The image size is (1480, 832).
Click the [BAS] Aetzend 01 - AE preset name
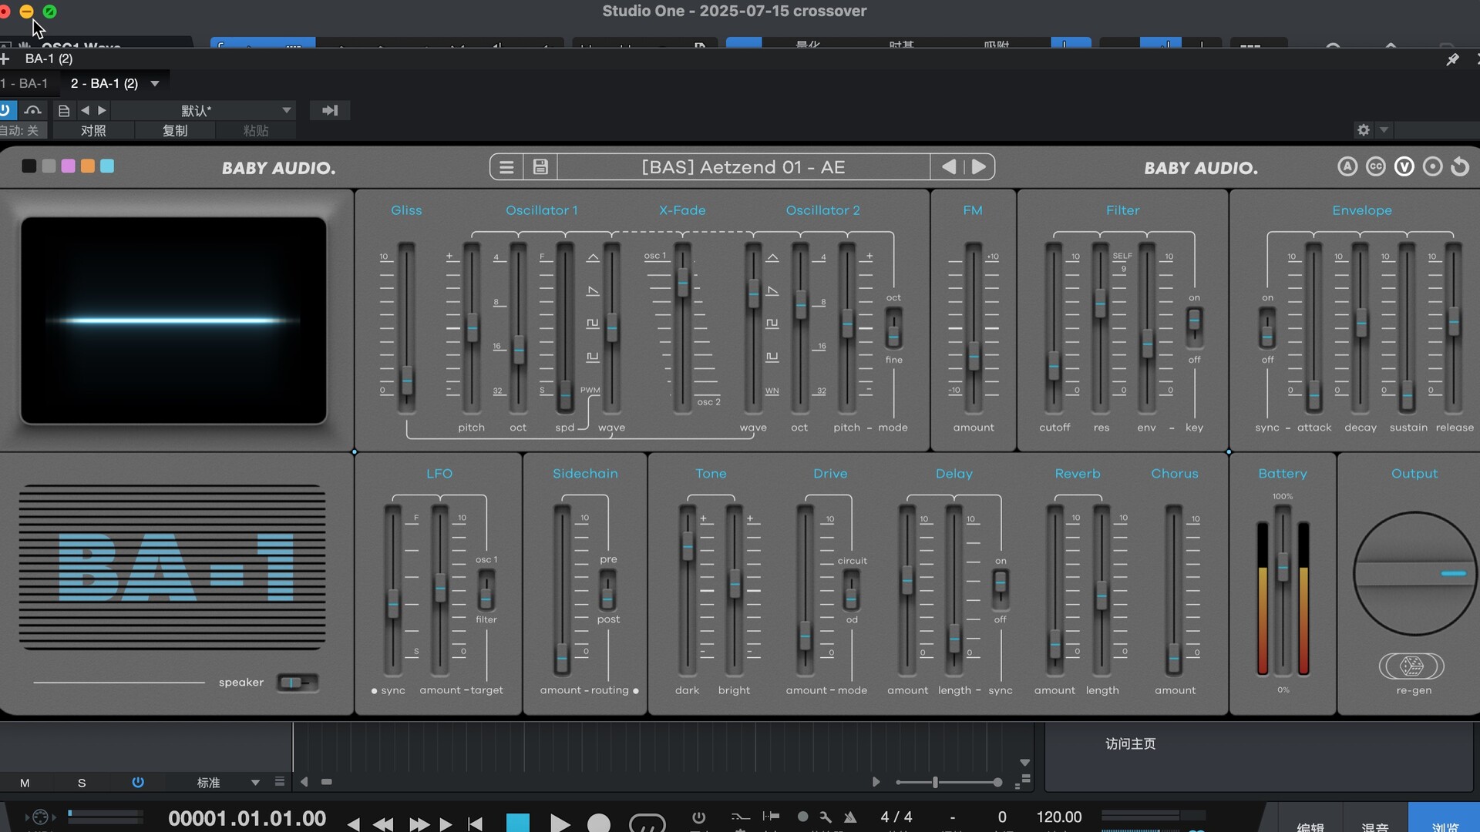click(743, 167)
